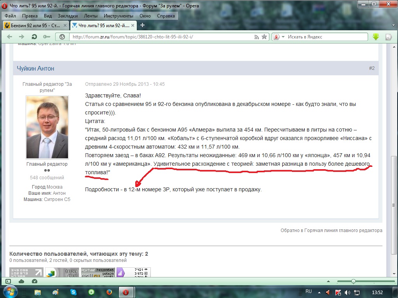Close the 'Что лить? 95 или 92-й' tab
This screenshot has height=298, width=398.
133,25
